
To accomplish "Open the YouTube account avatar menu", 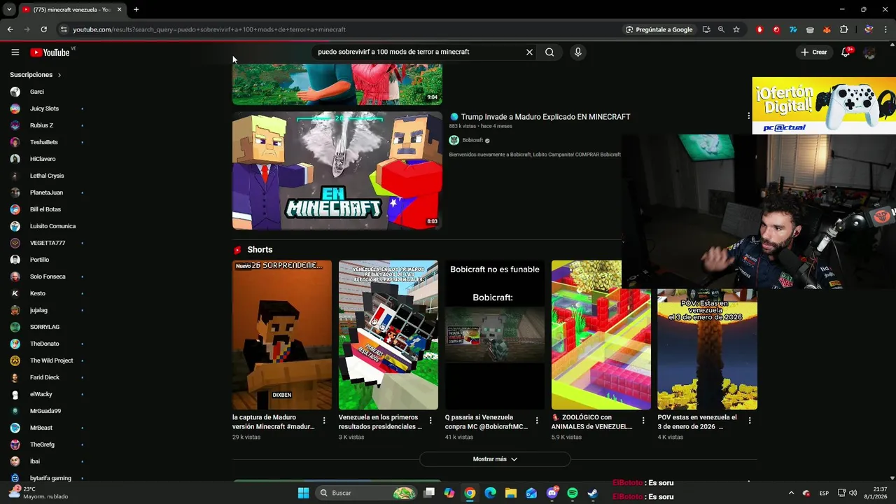I will tap(869, 52).
